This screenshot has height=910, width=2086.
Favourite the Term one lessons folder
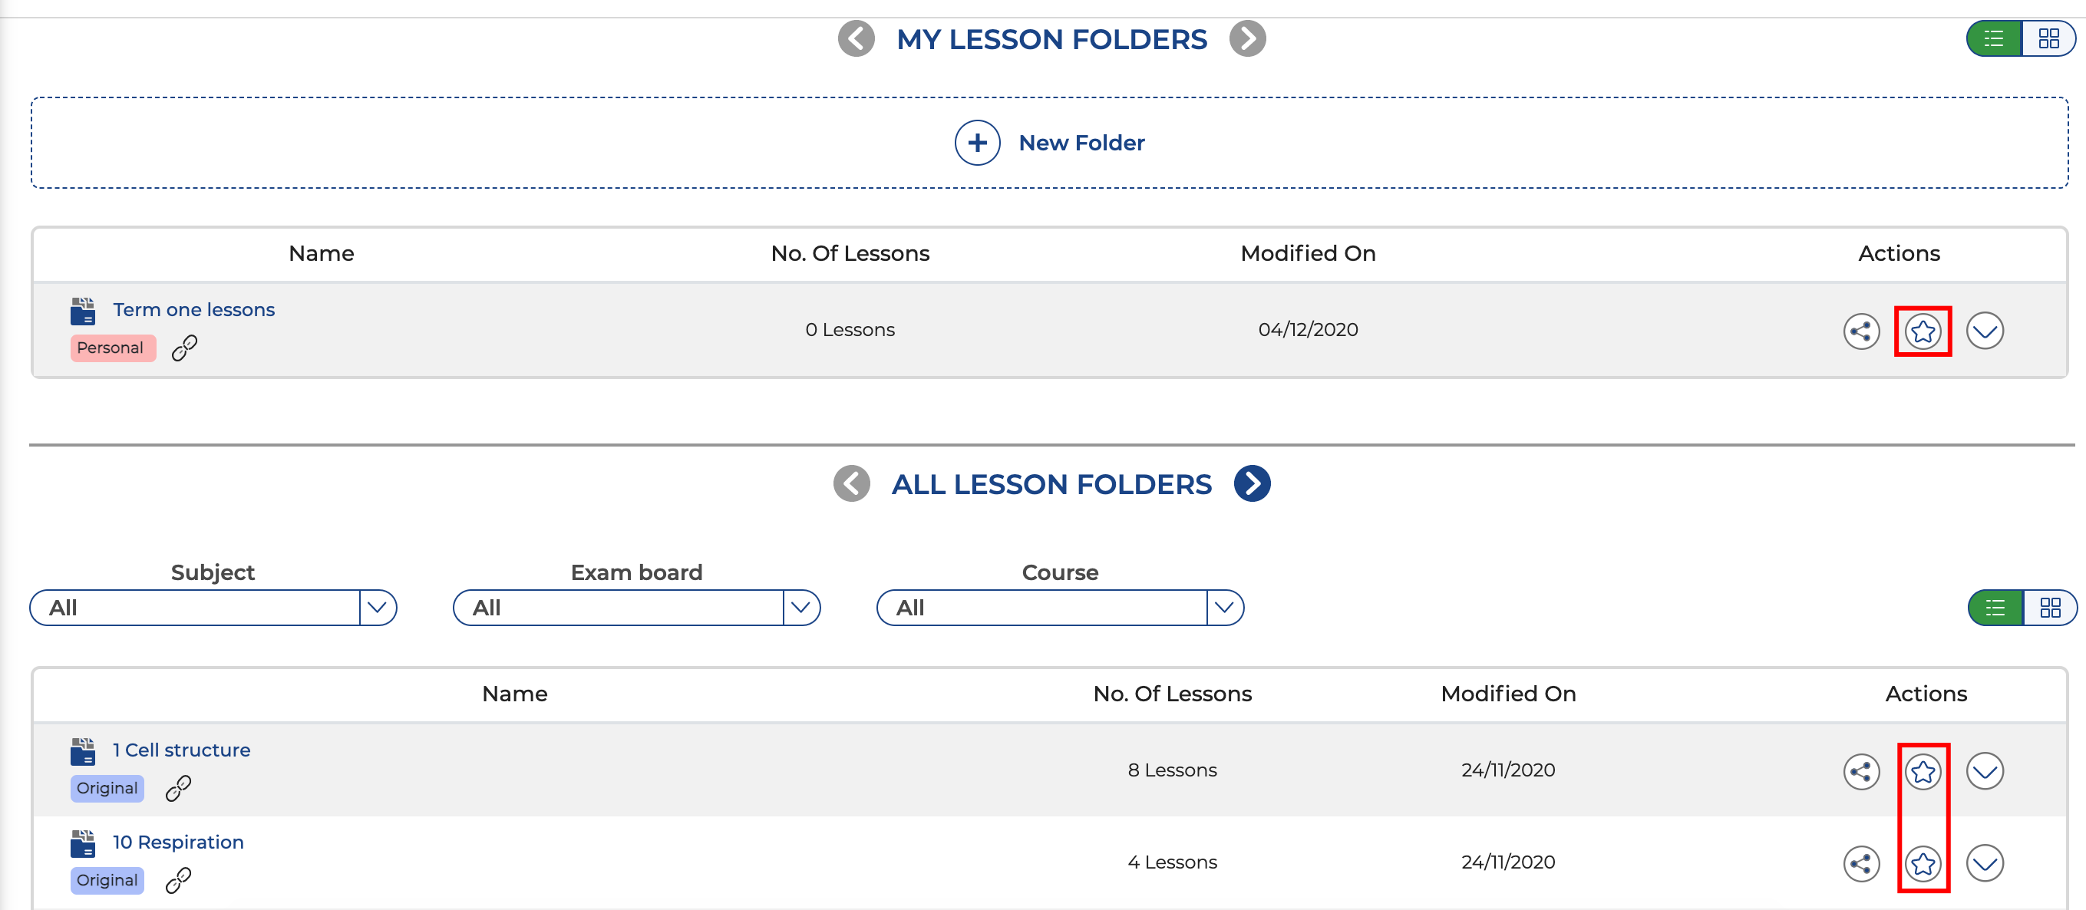[x=1923, y=331]
